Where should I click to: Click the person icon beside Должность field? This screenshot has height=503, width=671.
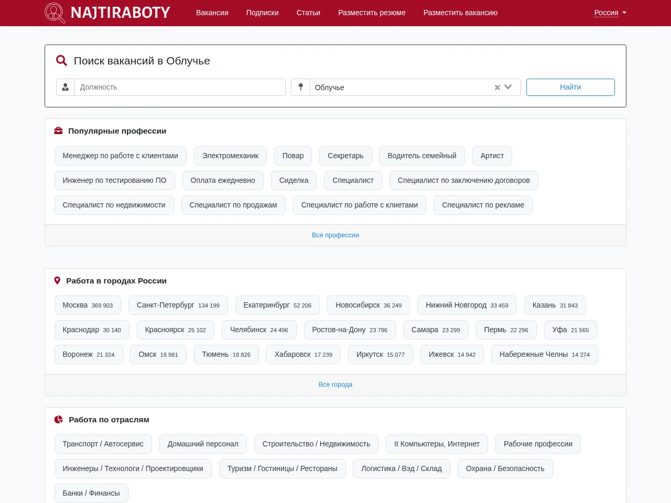[66, 87]
